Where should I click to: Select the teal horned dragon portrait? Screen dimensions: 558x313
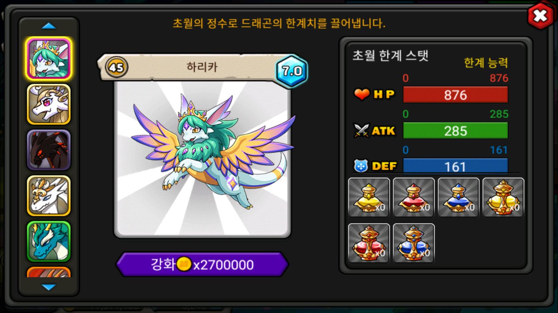click(49, 242)
